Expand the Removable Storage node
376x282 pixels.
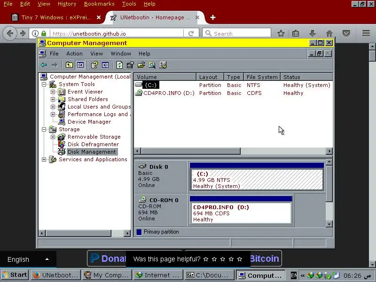coord(53,137)
